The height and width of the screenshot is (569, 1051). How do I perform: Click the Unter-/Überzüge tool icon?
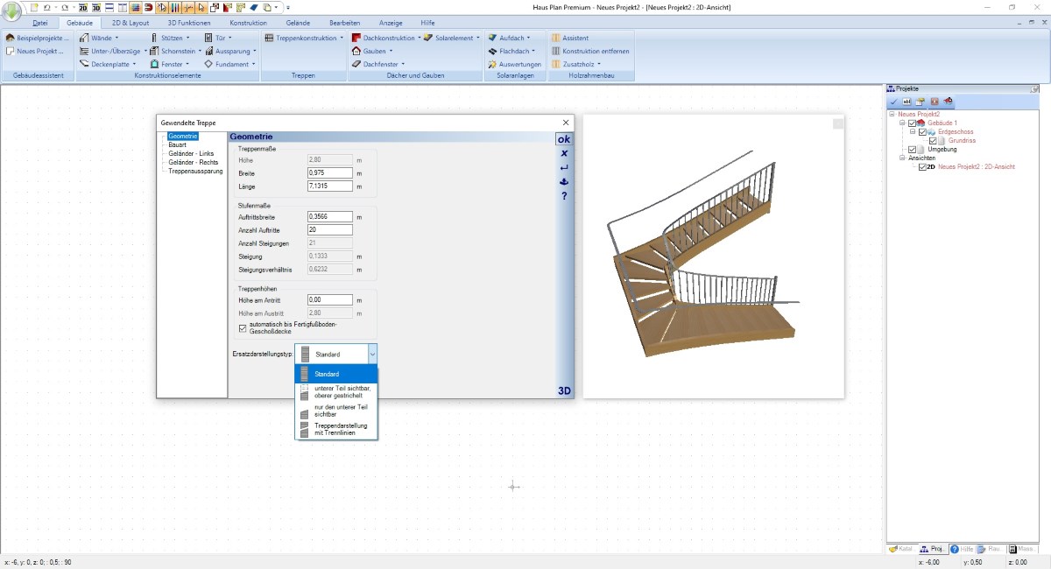click(x=84, y=51)
